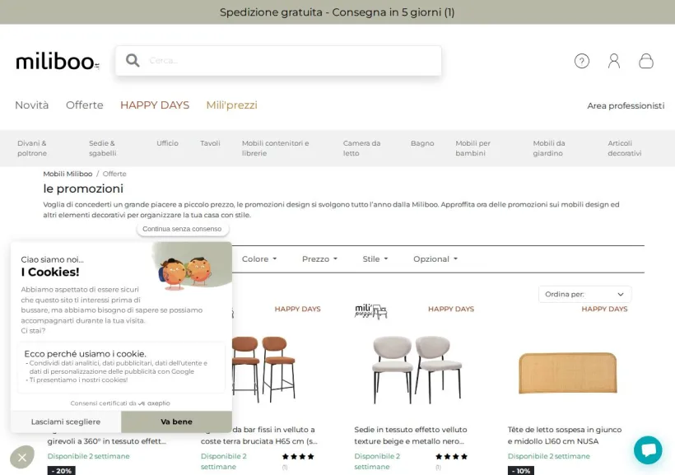
Task: Open Mobili per bambini category
Action: point(472,148)
